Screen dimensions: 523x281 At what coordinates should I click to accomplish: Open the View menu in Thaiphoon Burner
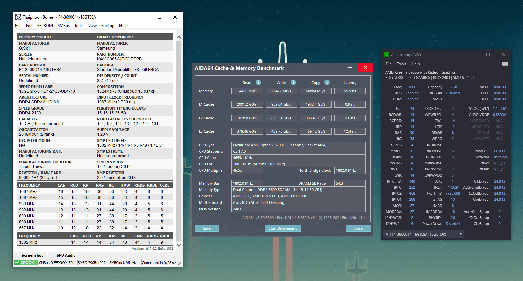(92, 26)
